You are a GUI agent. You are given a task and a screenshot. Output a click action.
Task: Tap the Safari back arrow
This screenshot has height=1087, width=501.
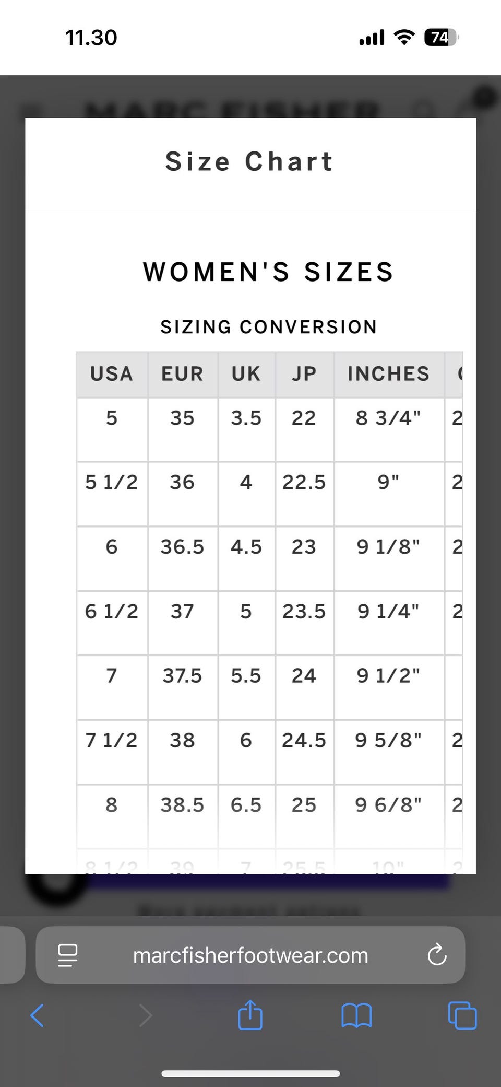[37, 1015]
